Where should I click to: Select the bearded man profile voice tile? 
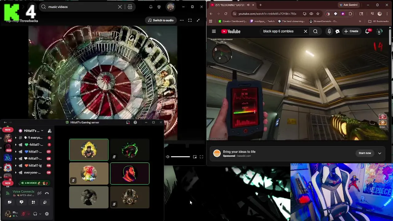click(x=130, y=174)
